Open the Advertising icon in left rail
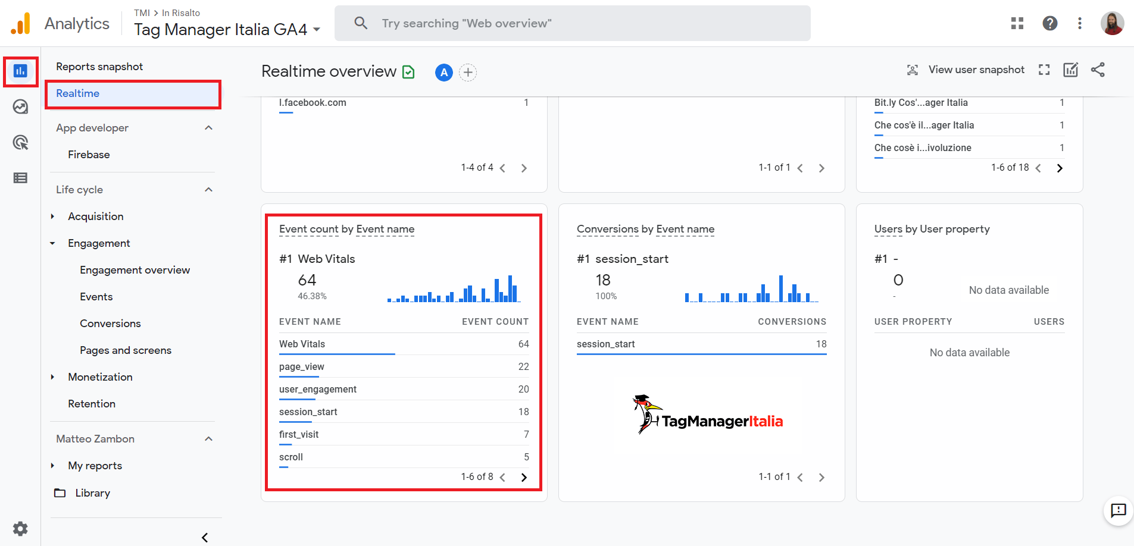 point(20,143)
